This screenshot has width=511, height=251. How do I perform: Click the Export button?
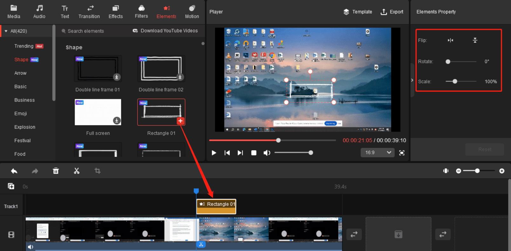(392, 12)
